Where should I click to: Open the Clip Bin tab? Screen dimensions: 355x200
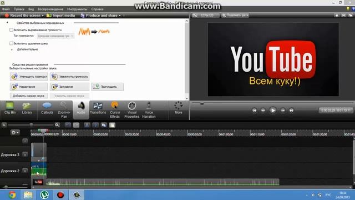(10, 108)
